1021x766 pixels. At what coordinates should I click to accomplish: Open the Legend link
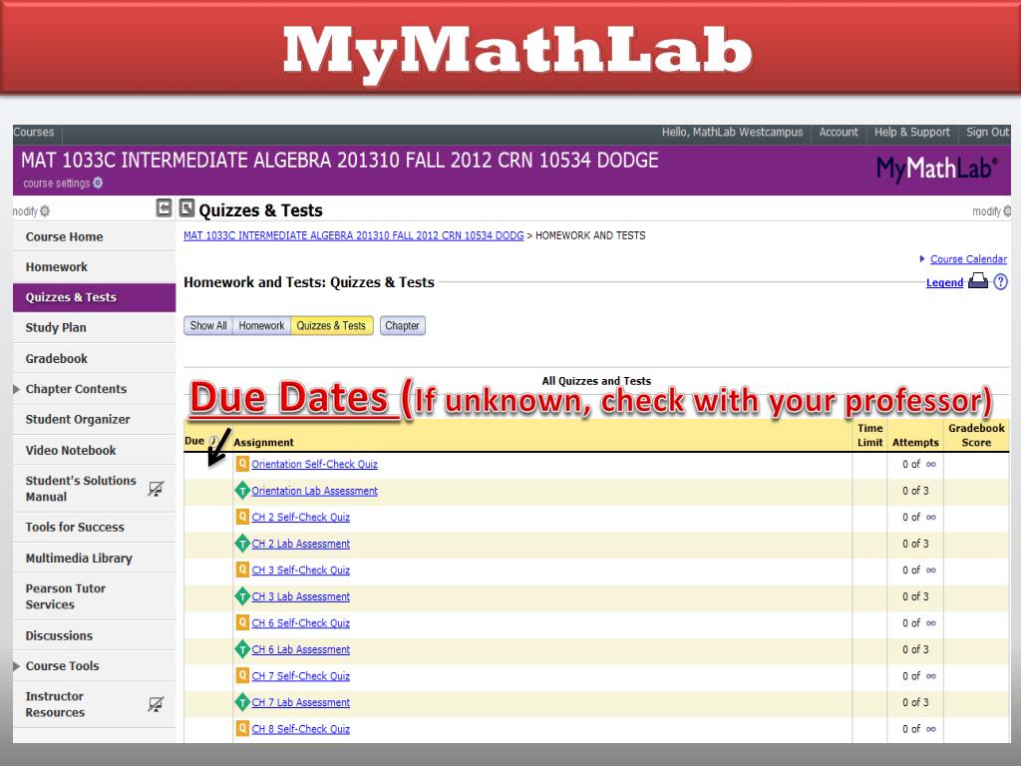[945, 282]
